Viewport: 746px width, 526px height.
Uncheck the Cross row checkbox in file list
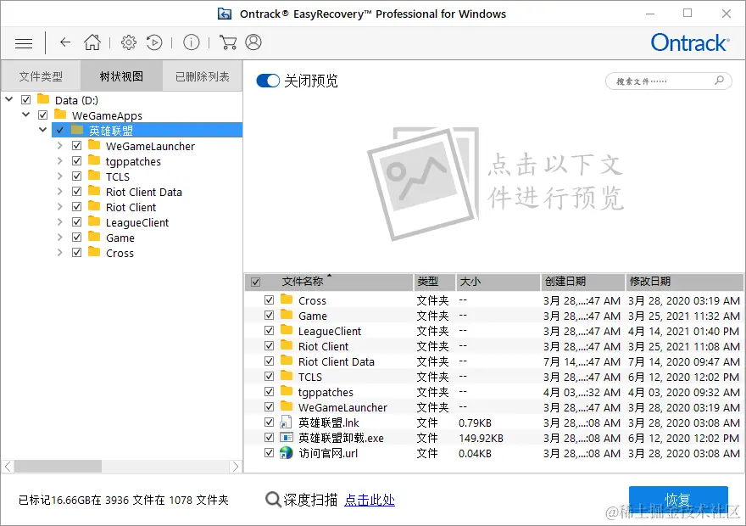click(270, 300)
